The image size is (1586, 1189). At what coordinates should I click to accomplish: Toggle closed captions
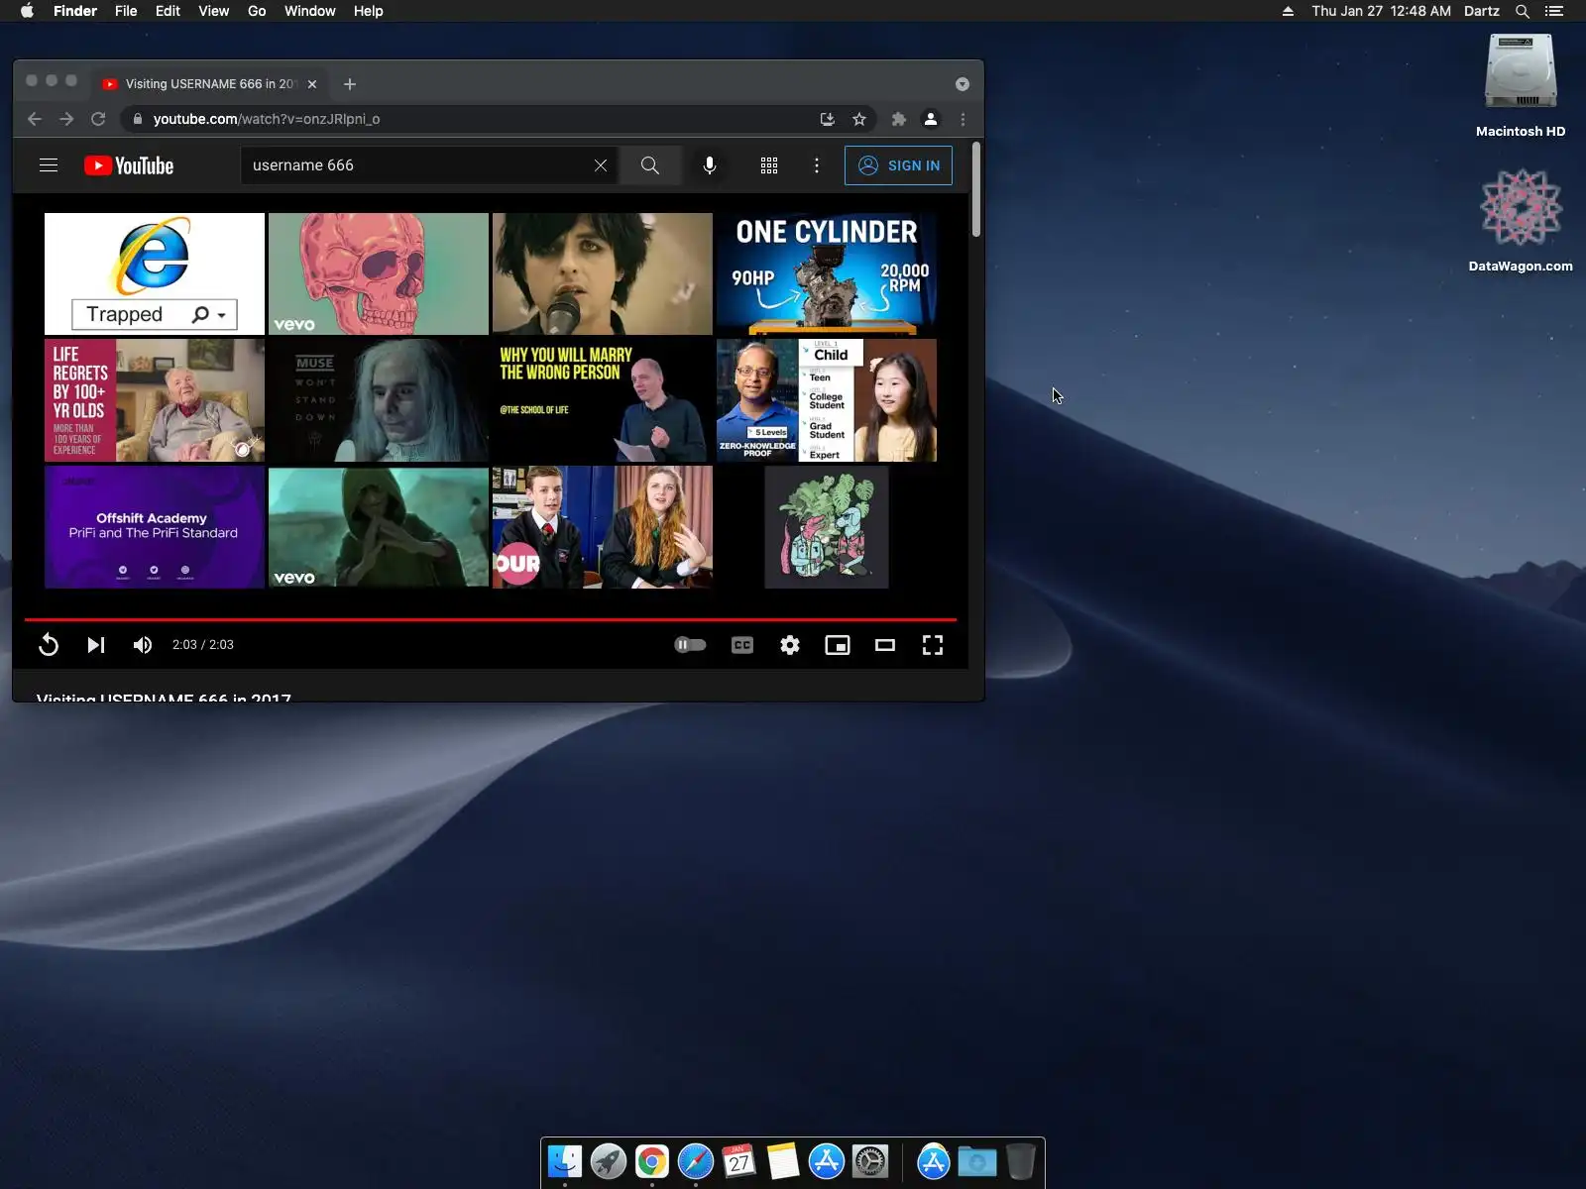click(x=742, y=645)
